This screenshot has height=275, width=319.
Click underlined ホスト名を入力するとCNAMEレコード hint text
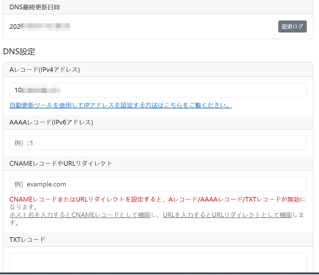coord(80,215)
